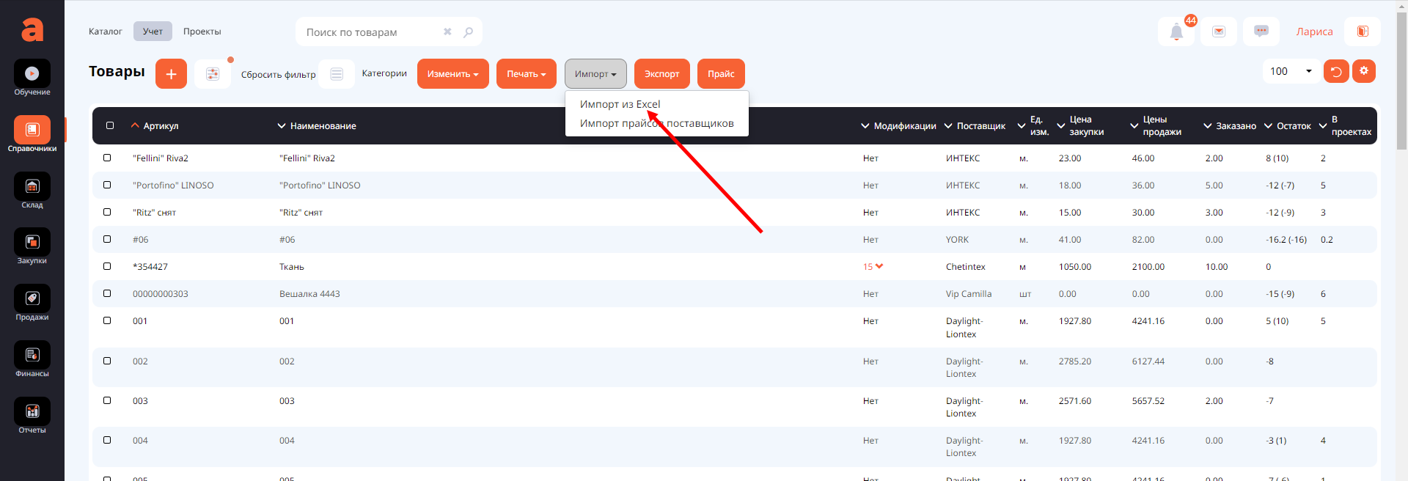
Task: Open the rows-per-page dropdown showing 100
Action: click(1291, 71)
